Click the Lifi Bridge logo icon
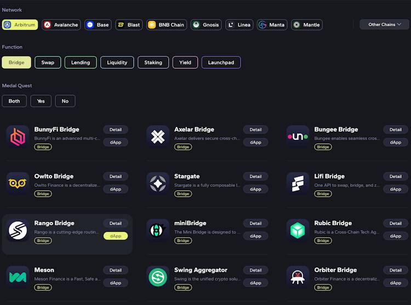This screenshot has height=305, width=411. point(298,184)
